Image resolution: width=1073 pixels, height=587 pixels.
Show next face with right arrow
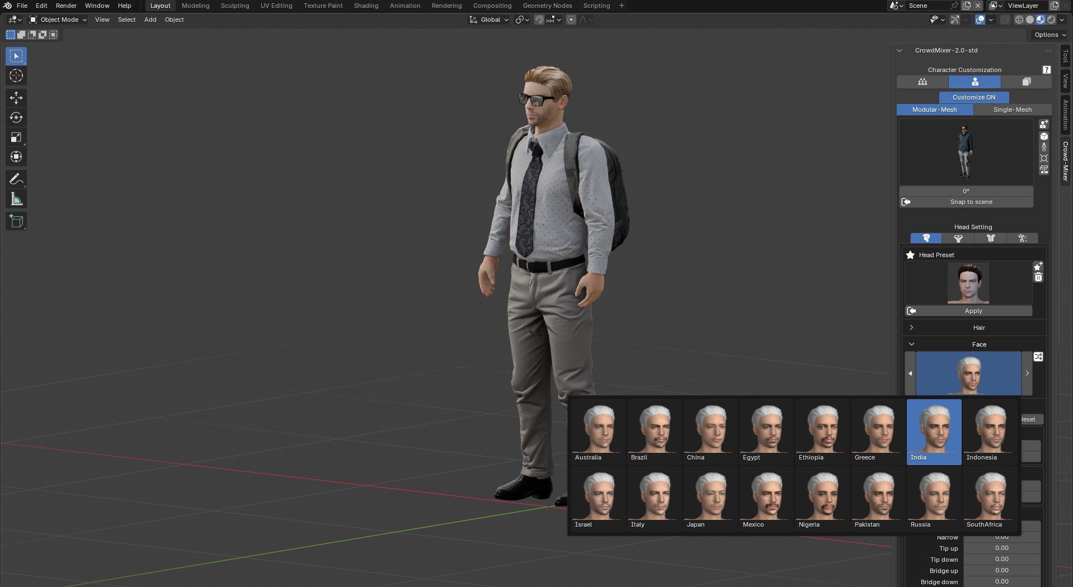[x=1027, y=373]
